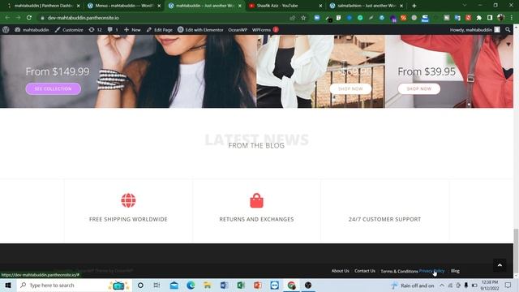
Task: Bookmark this page with the star icon
Action: point(303,18)
